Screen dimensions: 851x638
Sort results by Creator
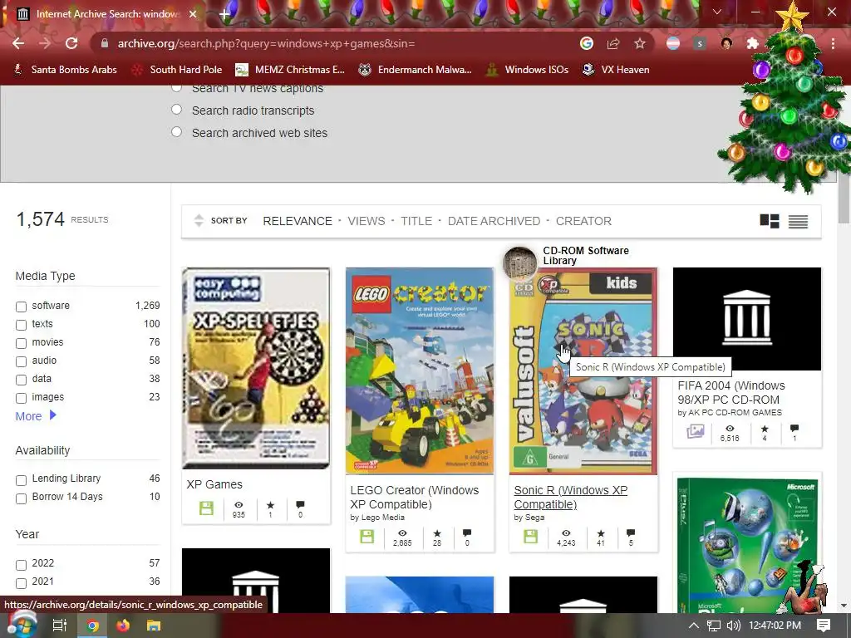[x=583, y=221]
